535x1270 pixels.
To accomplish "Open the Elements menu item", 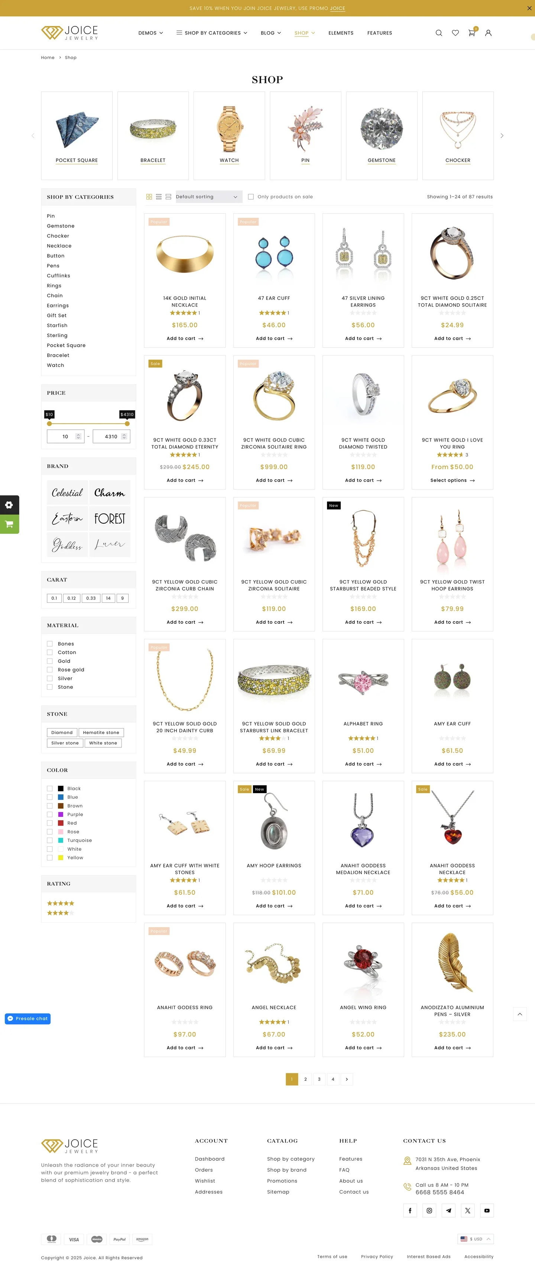I will 341,33.
